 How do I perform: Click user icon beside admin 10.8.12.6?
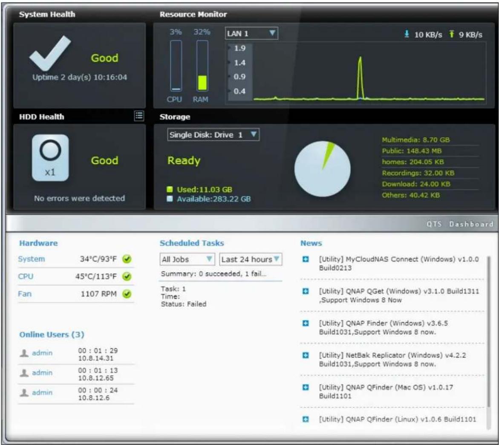(x=24, y=393)
